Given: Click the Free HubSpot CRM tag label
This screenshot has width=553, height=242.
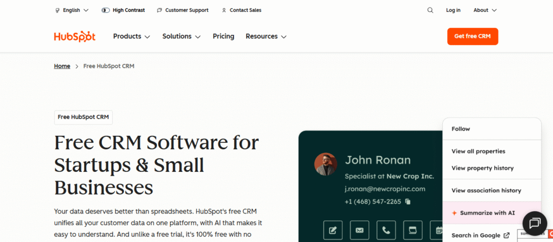Looking at the screenshot, I should point(83,117).
